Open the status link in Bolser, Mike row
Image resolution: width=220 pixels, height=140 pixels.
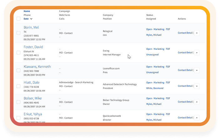point(158,98)
